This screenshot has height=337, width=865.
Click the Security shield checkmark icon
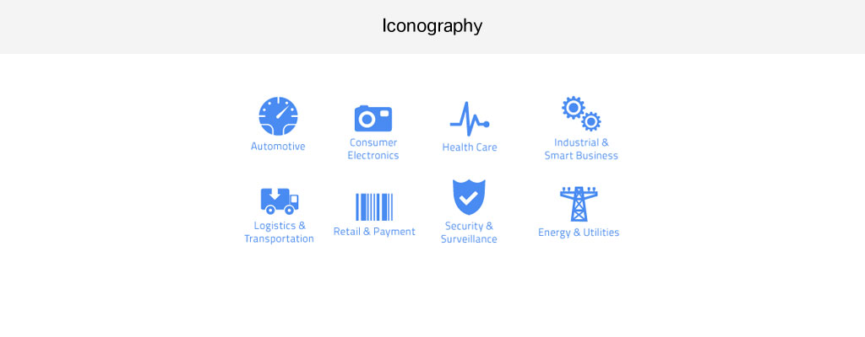coord(469,198)
